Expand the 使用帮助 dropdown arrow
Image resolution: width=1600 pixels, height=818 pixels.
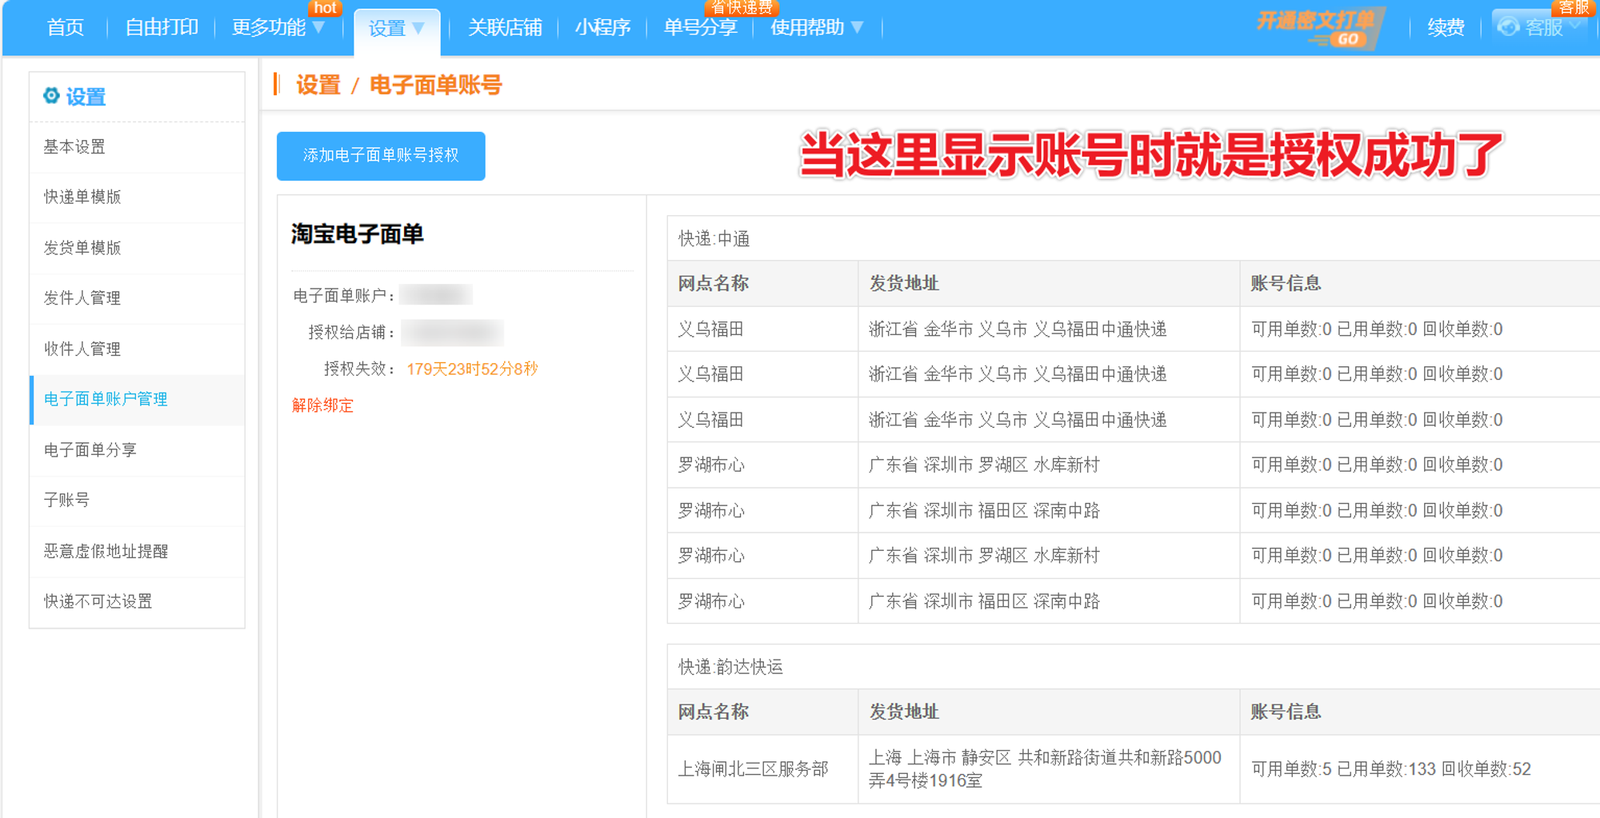pyautogui.click(x=858, y=27)
